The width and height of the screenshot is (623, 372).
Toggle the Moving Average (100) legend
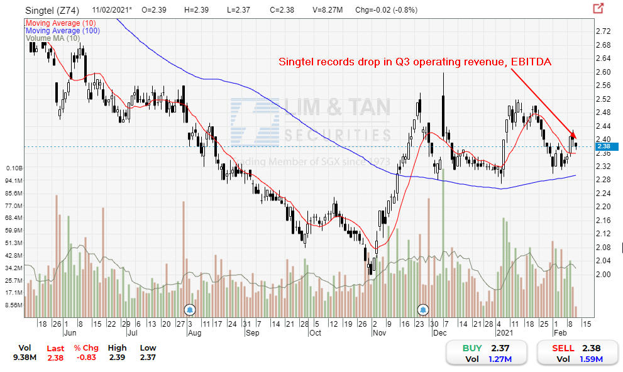click(x=62, y=31)
